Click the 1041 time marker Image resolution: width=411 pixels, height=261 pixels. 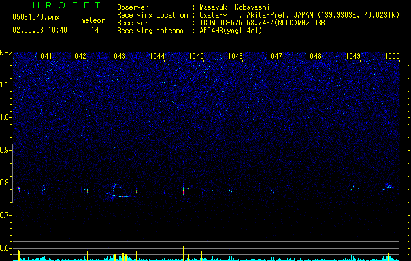pyautogui.click(x=44, y=55)
